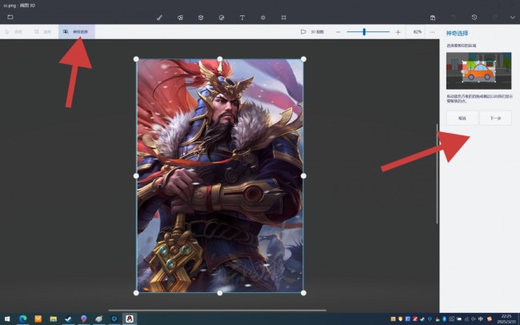Open the Paint 3D menu folder icon
The image size is (520, 325).
click(10, 17)
